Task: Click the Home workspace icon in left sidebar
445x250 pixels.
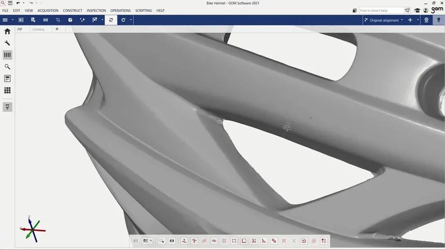Action: click(x=7, y=32)
